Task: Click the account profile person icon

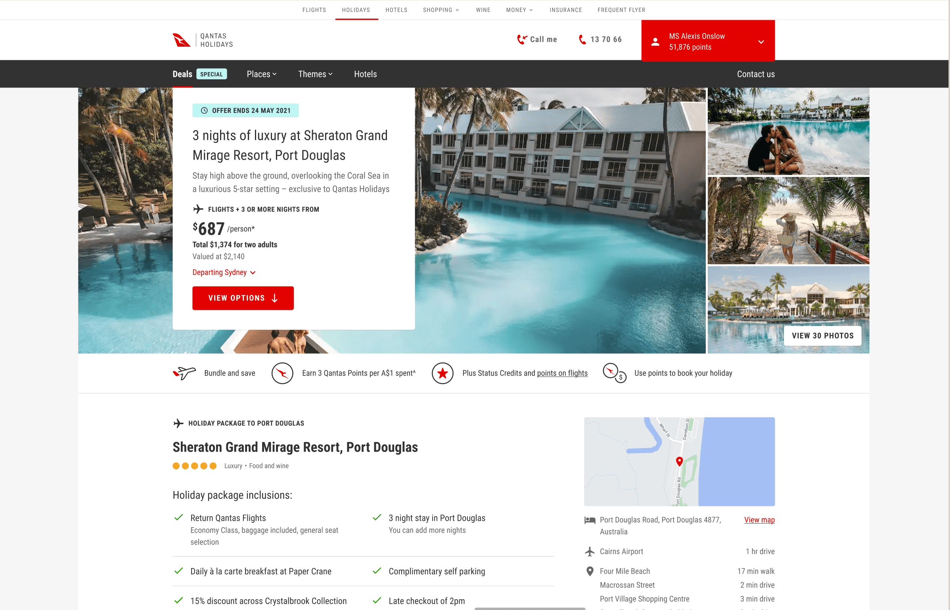Action: (x=655, y=42)
